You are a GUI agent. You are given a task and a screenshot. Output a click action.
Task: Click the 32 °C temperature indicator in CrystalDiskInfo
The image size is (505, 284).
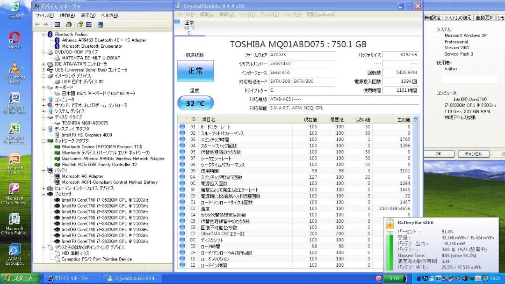click(195, 102)
